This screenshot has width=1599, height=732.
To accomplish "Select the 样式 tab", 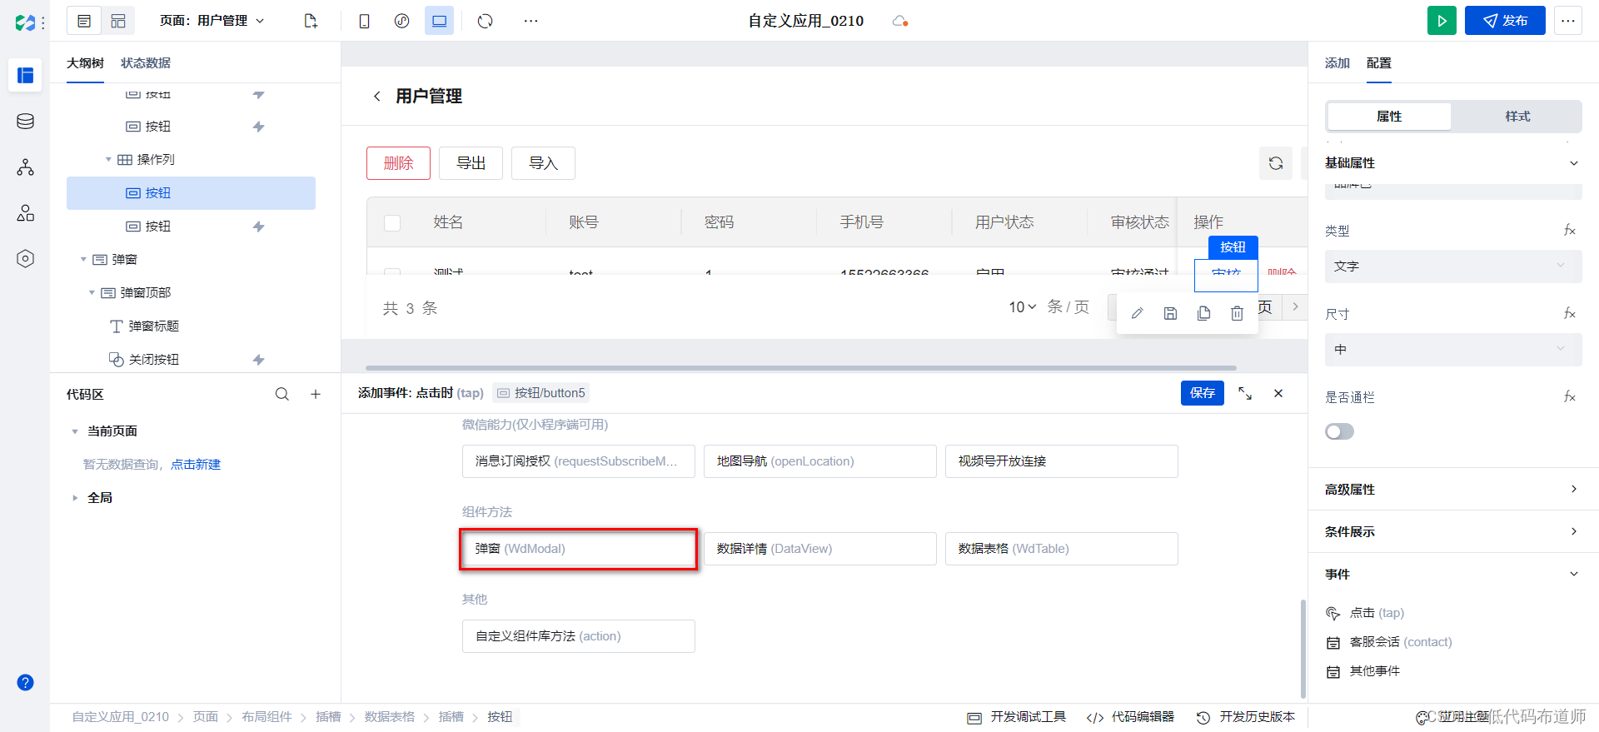I will pos(1517,117).
